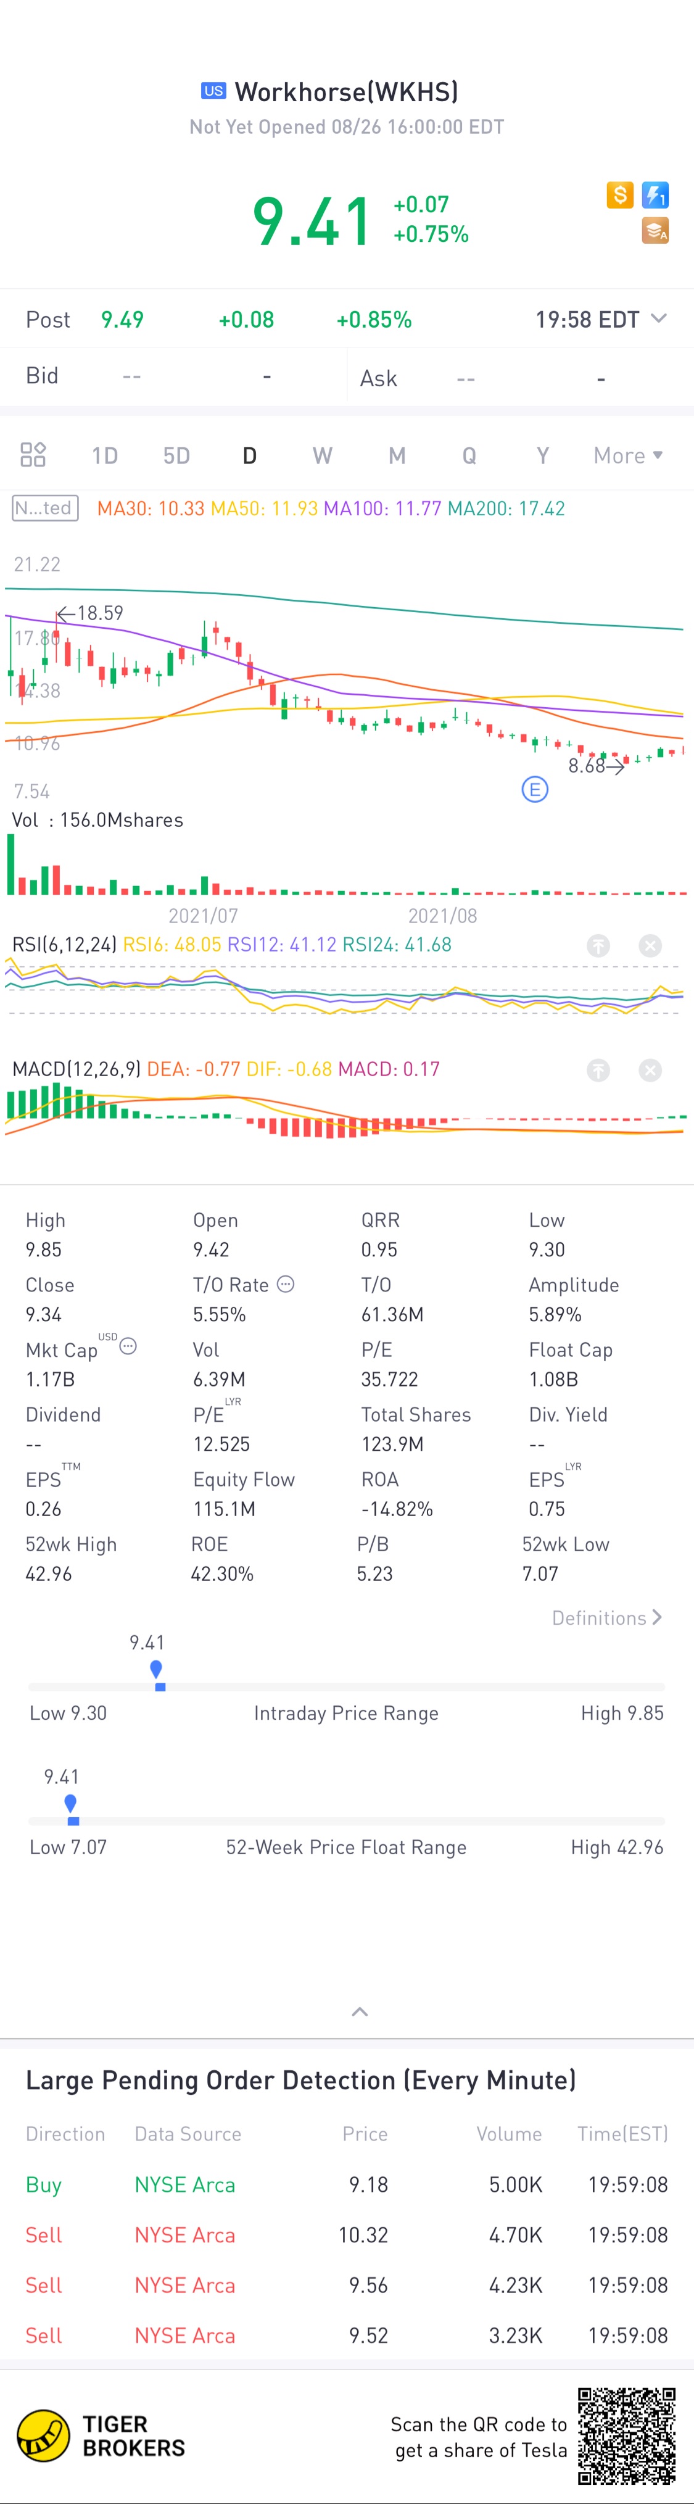
Task: Pin the MACD indicator to top
Action: click(x=599, y=1070)
